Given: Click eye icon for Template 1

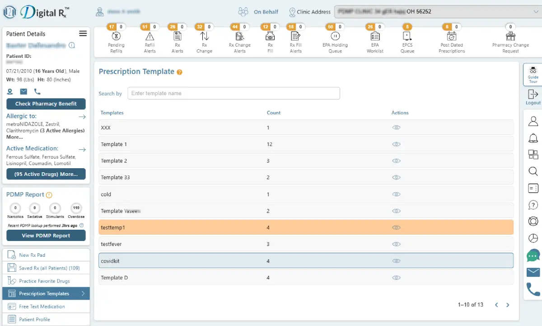Looking at the screenshot, I should coord(396,144).
